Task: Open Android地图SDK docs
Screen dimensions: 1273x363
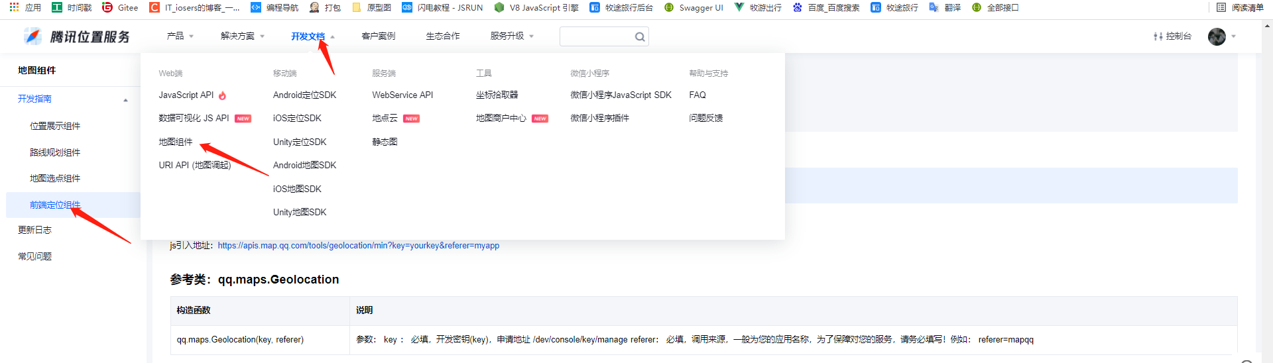Action: 304,166
